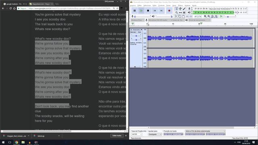258x145 pixels.
Task: Solo the audio track
Action: (x=139, y=32)
